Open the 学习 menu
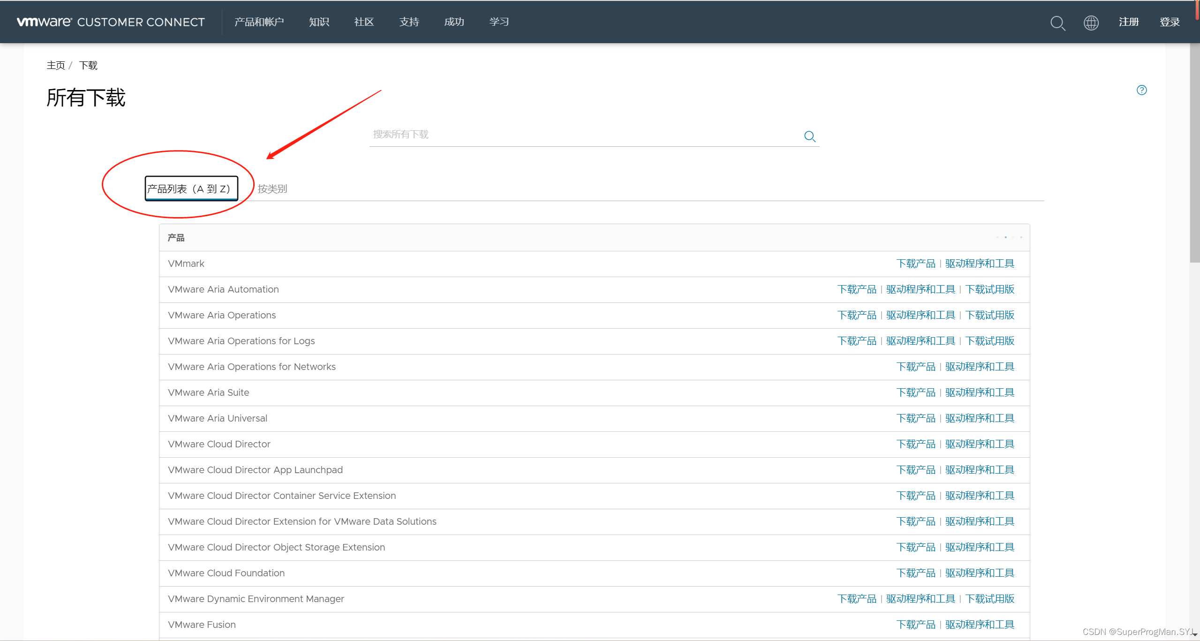This screenshot has height=641, width=1200. tap(499, 22)
